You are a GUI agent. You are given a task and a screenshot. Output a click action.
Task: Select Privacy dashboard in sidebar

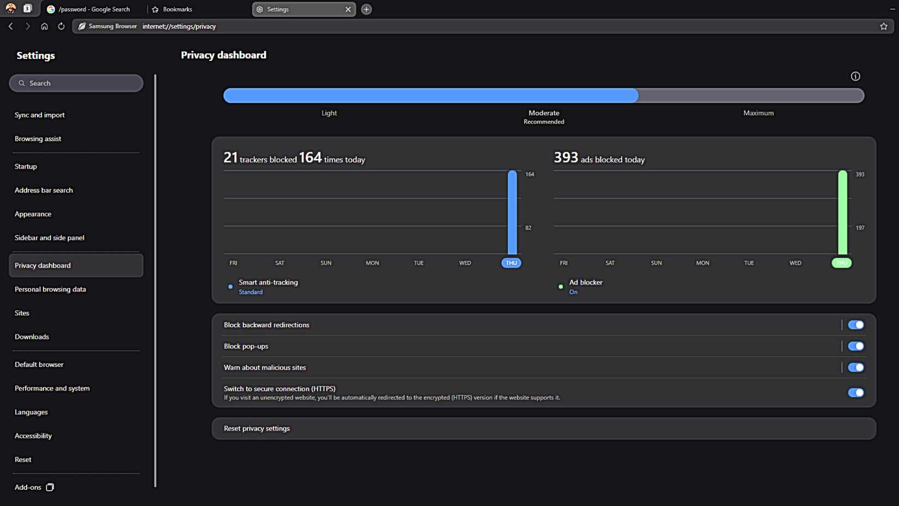click(x=76, y=266)
